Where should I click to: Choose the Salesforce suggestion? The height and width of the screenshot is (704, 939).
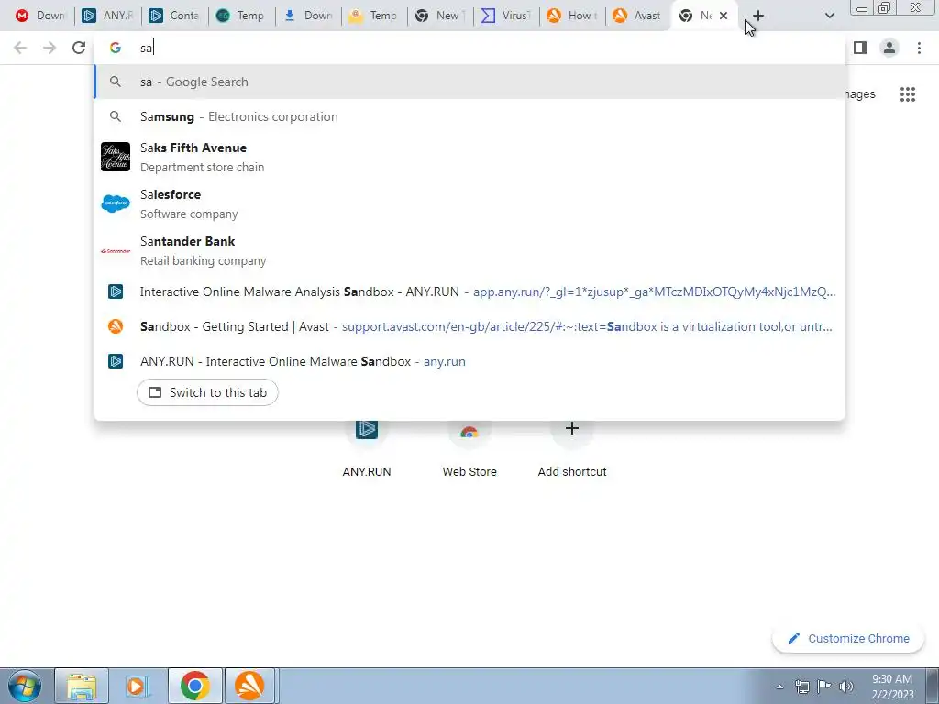(x=469, y=203)
